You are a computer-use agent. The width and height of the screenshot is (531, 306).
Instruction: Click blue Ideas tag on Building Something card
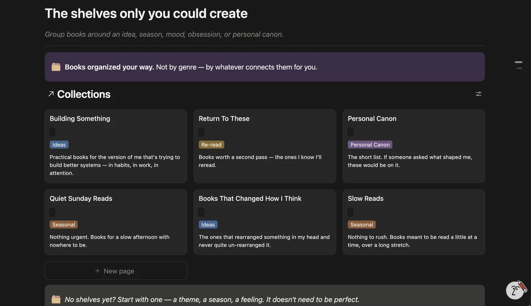point(59,145)
